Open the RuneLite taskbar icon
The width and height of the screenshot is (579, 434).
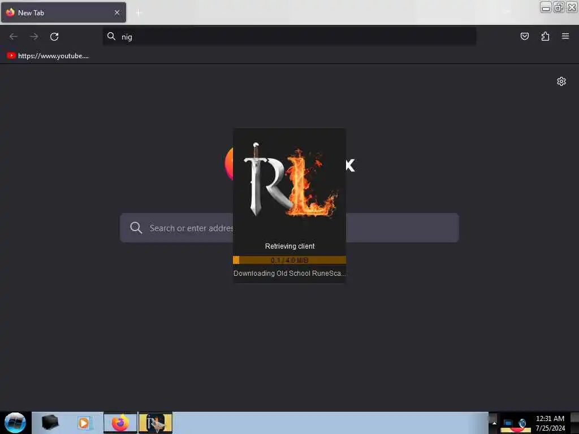(x=155, y=423)
